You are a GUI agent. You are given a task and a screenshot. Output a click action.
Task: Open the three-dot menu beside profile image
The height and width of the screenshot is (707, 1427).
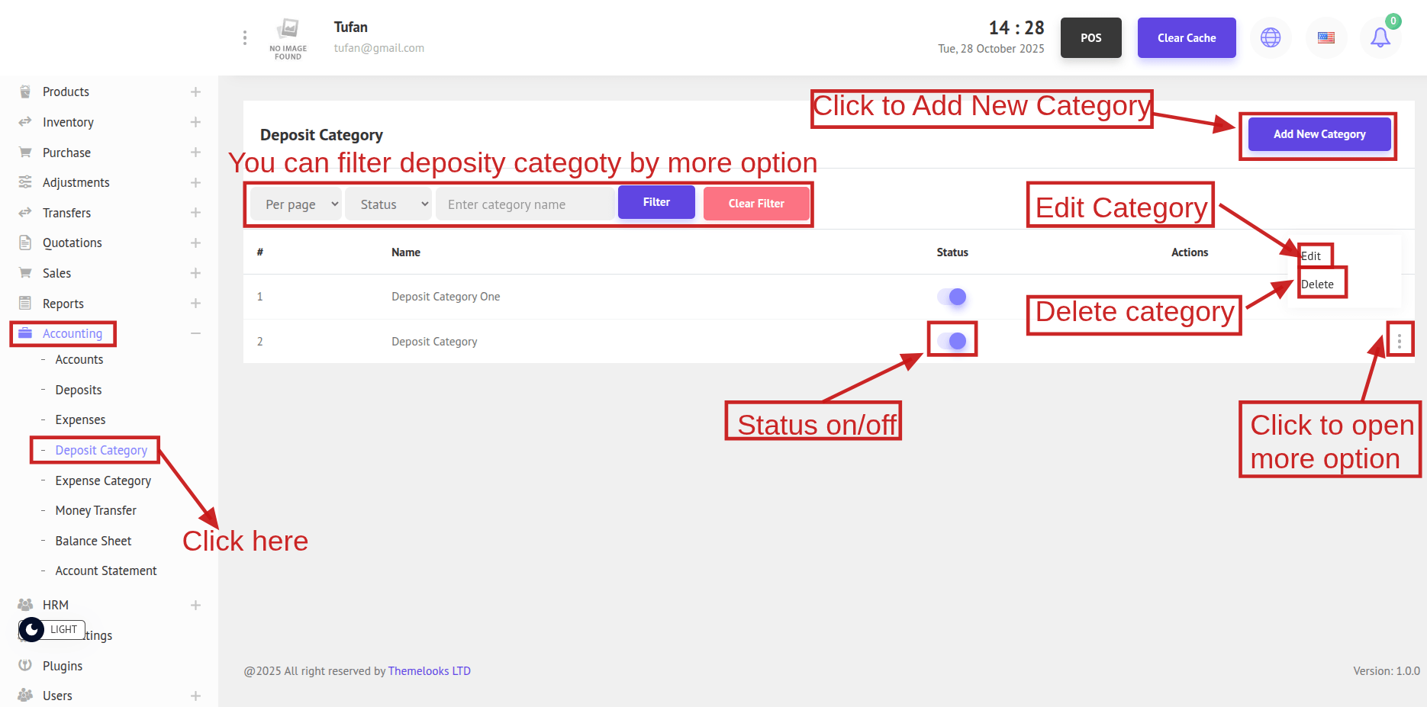point(244,37)
